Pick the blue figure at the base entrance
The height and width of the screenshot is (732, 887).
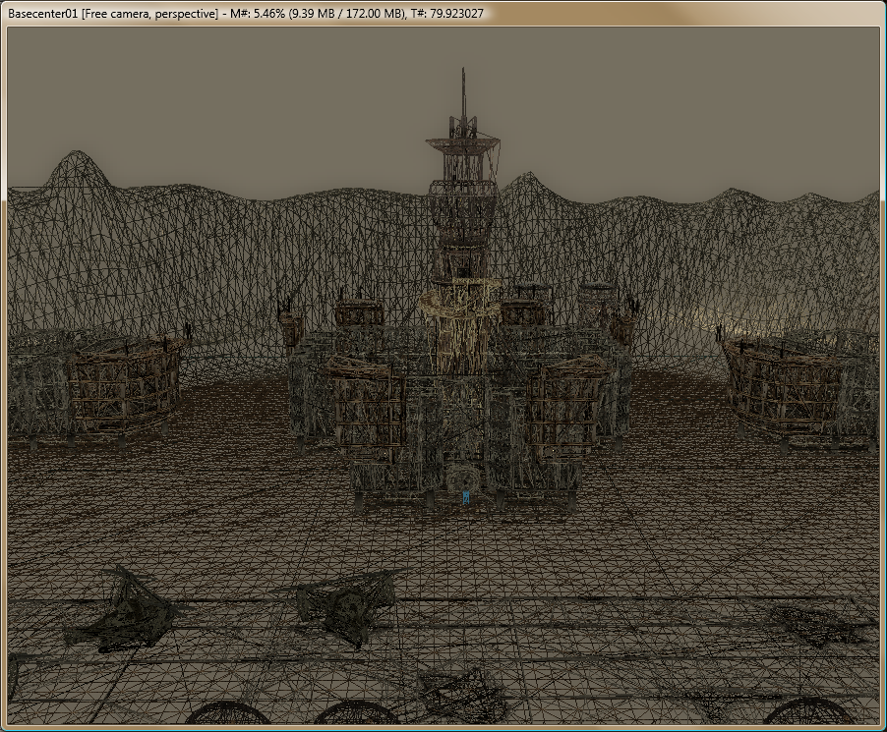coord(467,496)
